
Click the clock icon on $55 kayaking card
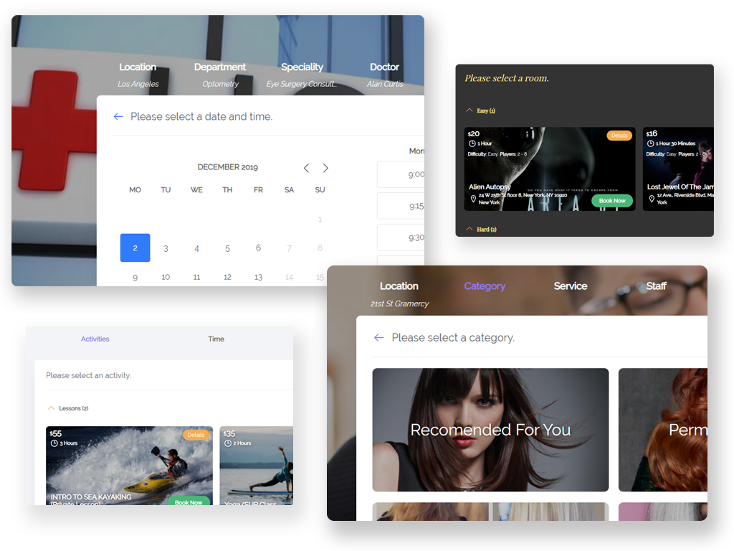[x=54, y=443]
